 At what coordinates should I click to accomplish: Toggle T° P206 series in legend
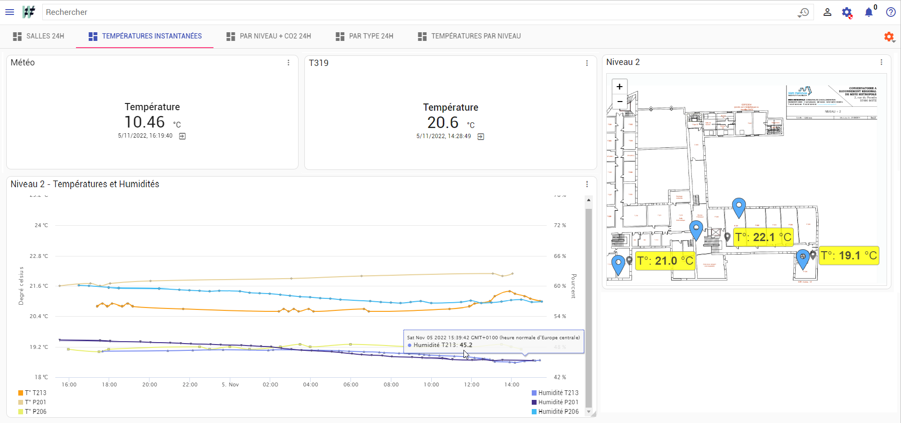point(32,411)
